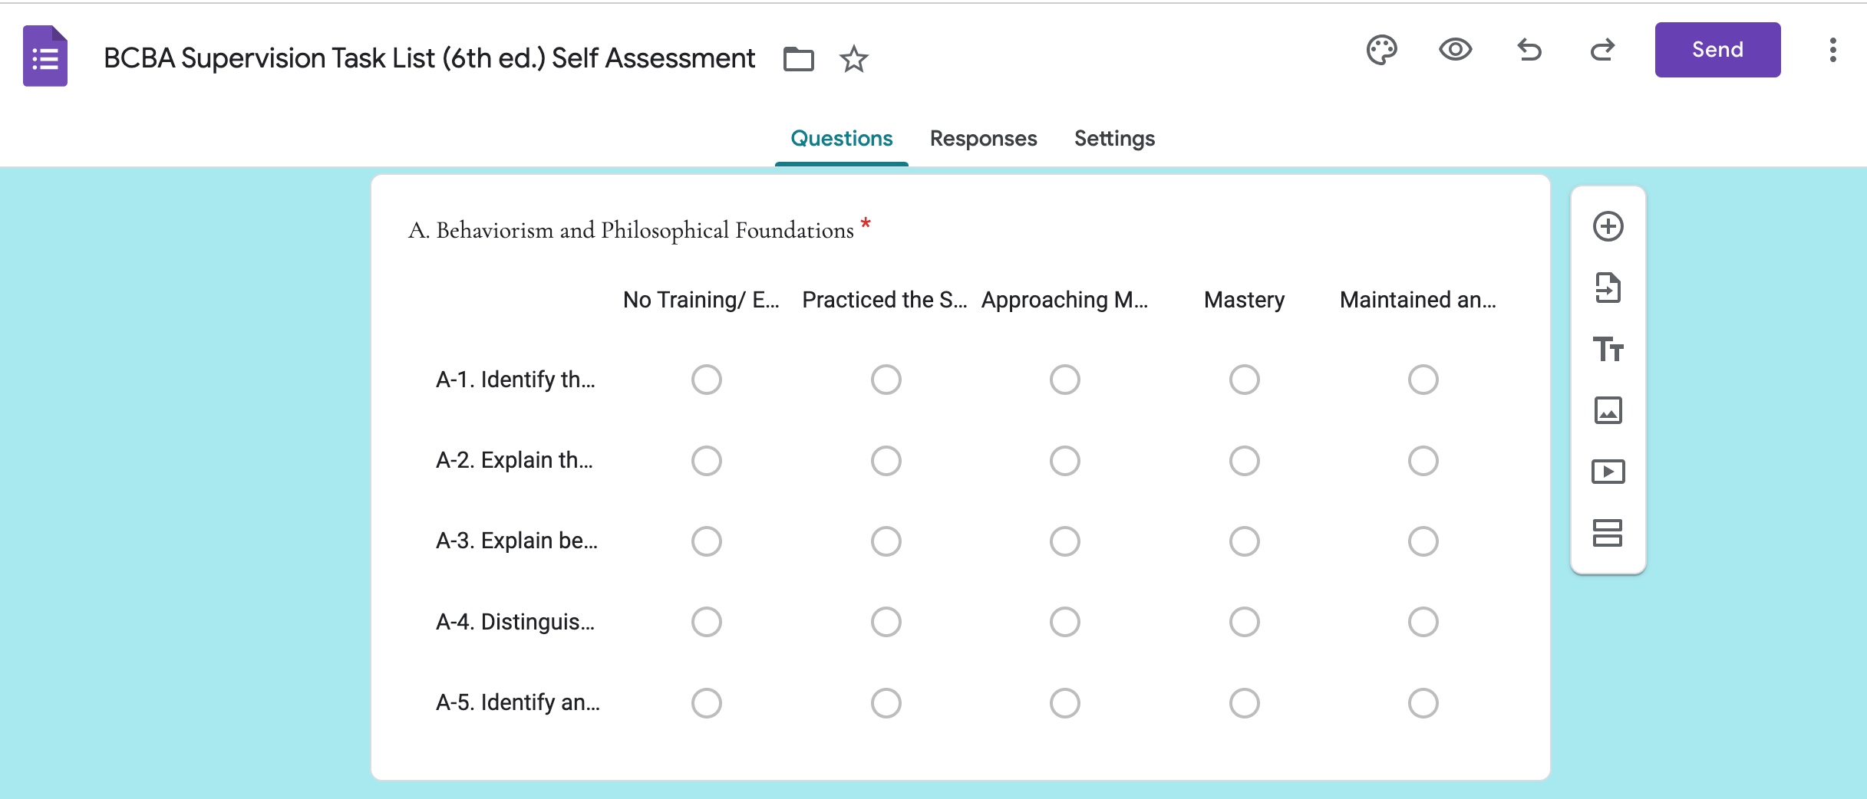Add a new section using the section icon
Image resolution: width=1867 pixels, height=799 pixels.
1609,533
